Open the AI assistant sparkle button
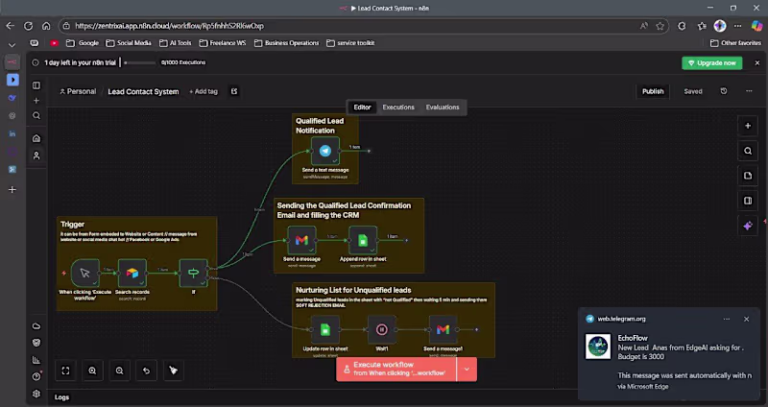The height and width of the screenshot is (407, 768). point(748,226)
